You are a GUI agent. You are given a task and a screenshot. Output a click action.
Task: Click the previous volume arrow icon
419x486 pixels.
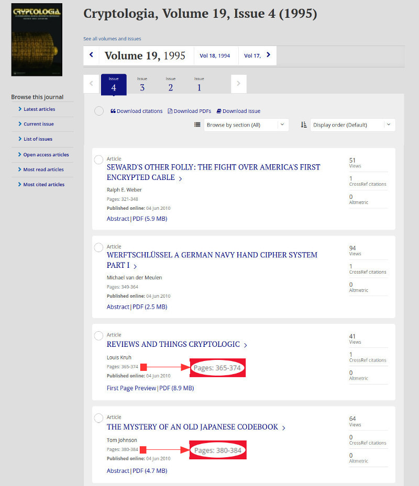pyautogui.click(x=91, y=55)
